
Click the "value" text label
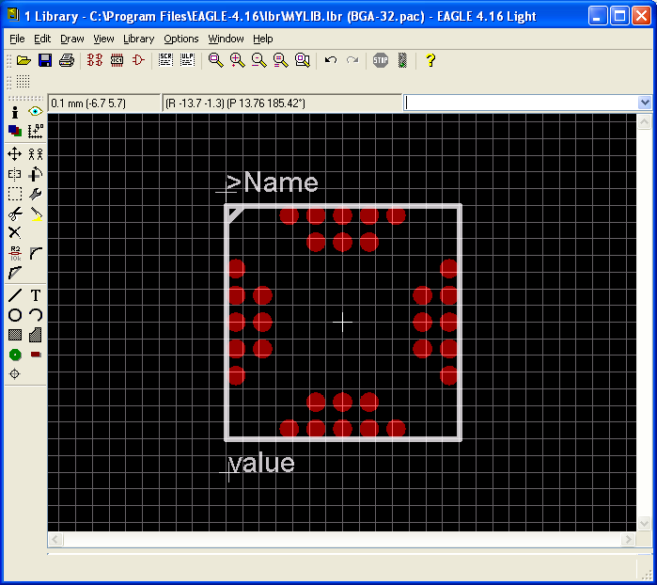261,463
